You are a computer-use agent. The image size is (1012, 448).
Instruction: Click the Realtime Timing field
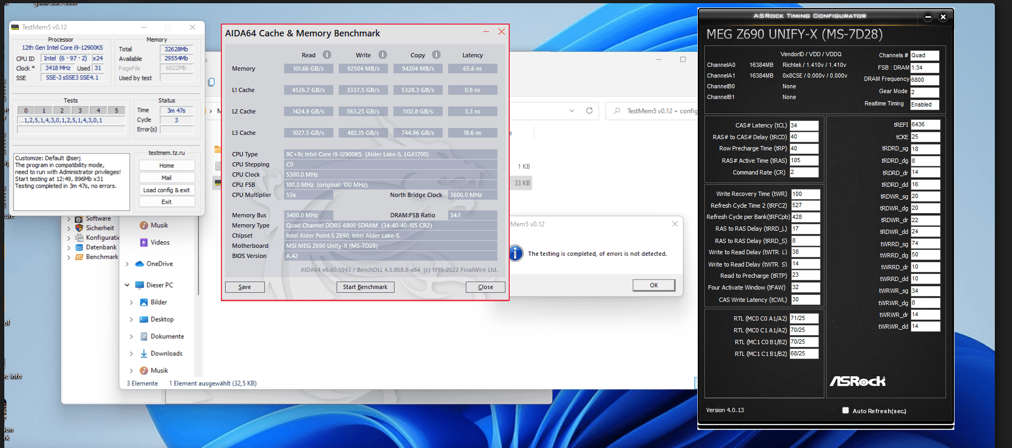[925, 105]
